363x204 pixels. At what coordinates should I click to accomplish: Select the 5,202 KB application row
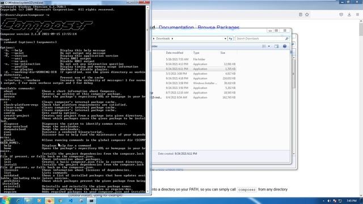point(194,88)
